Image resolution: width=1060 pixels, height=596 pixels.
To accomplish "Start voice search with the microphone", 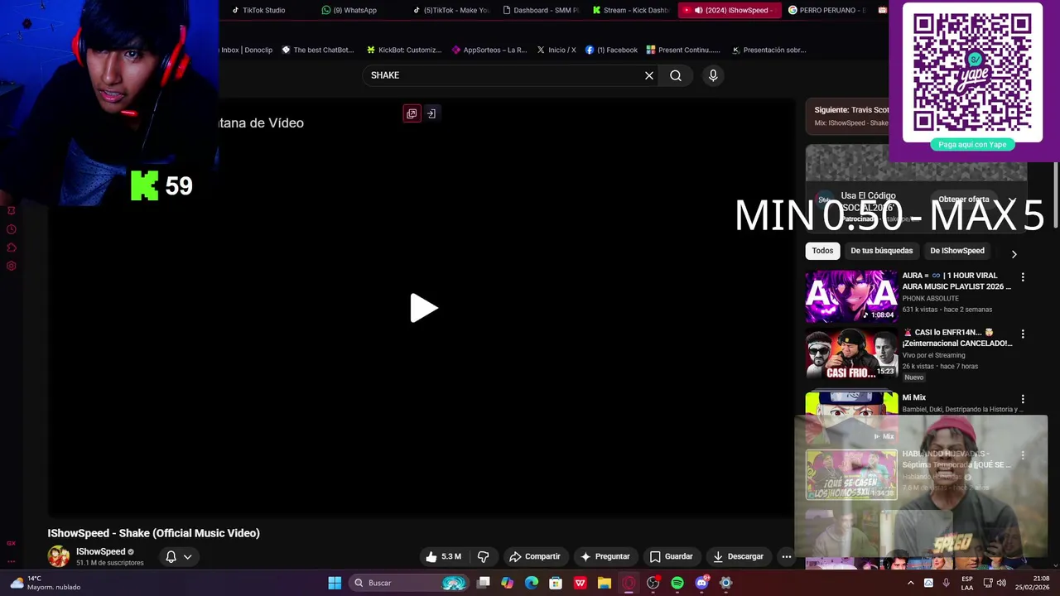I will coord(713,75).
